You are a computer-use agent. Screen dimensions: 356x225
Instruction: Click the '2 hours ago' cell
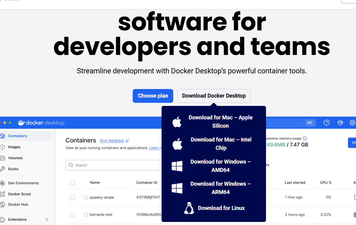pyautogui.click(x=295, y=215)
